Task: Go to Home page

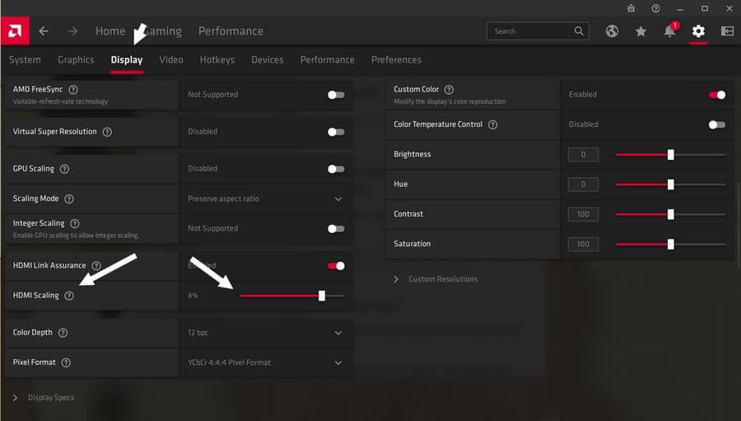Action: tap(110, 31)
